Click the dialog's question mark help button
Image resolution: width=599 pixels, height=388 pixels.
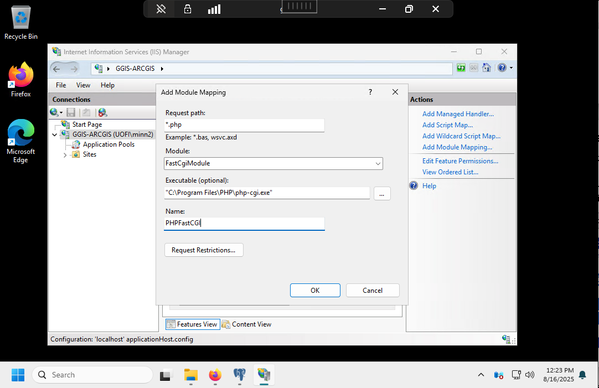370,92
